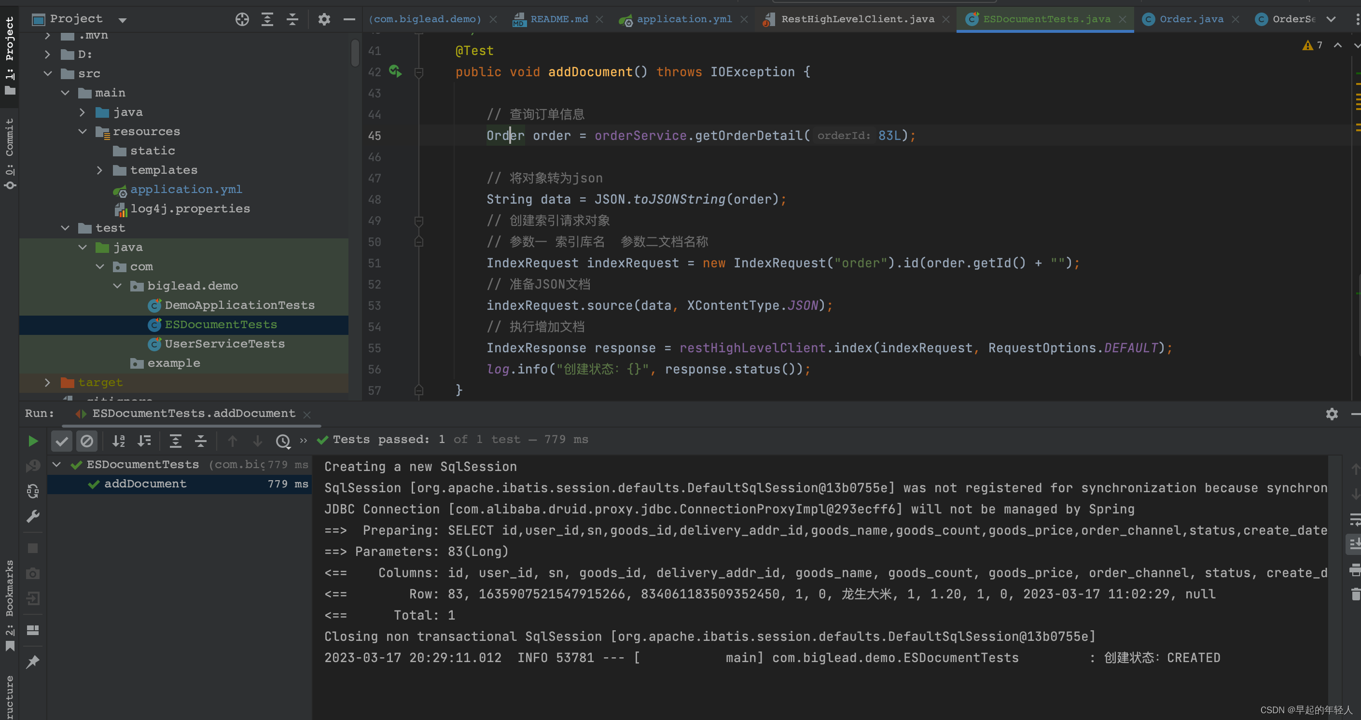Jump to previous highlighted error arrow
Viewport: 1361px width, 720px height.
[1338, 45]
